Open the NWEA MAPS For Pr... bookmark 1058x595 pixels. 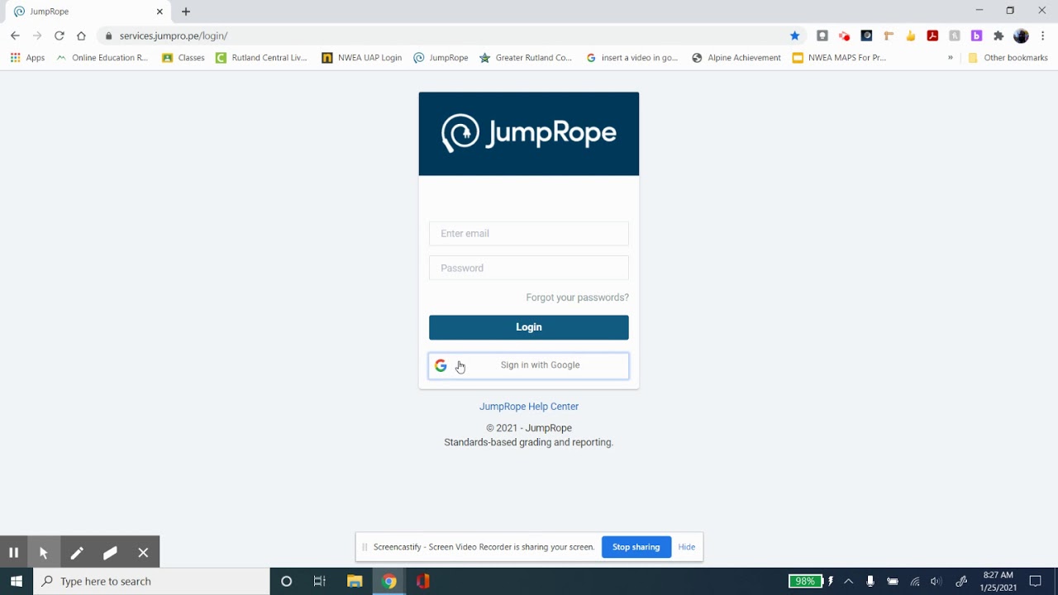point(839,58)
